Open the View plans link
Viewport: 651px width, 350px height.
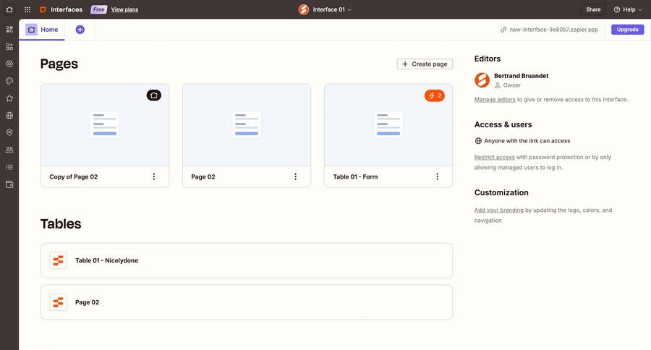tap(124, 9)
